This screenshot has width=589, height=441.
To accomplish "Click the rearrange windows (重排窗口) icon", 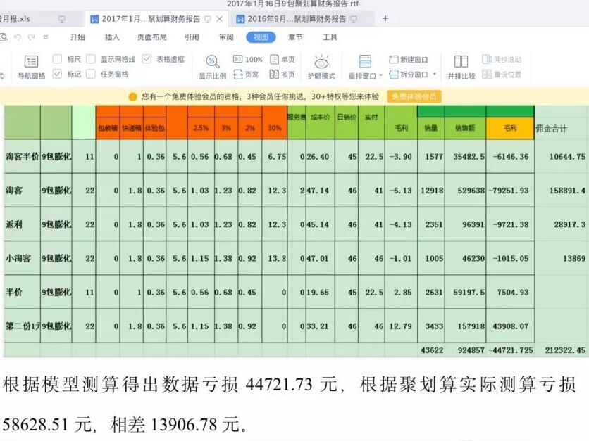I will pyautogui.click(x=365, y=62).
